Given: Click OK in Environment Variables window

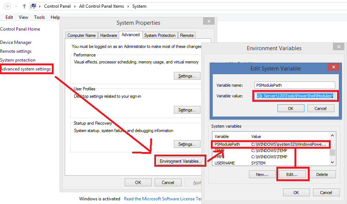Looking at the screenshot, I should pos(296,192).
